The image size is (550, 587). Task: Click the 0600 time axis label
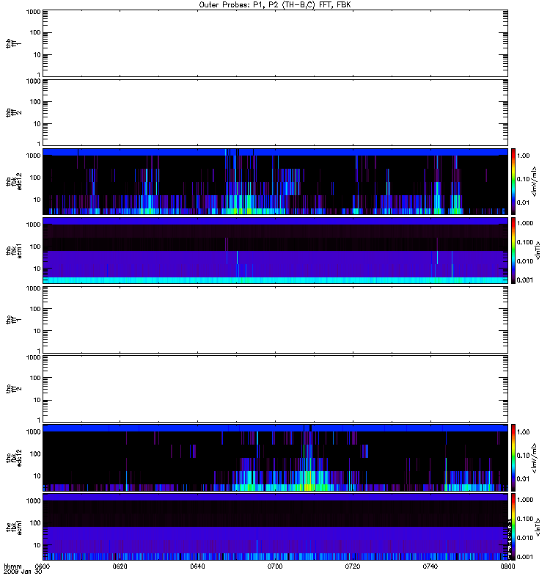tap(43, 566)
